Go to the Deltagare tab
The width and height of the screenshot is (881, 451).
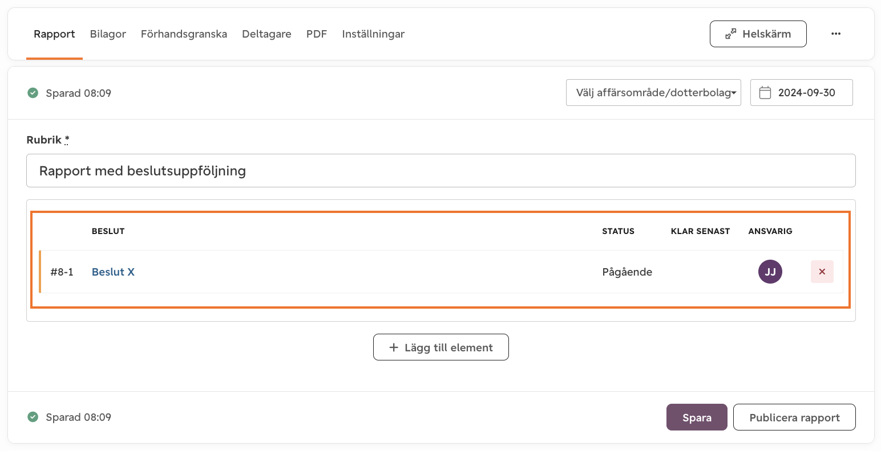click(266, 34)
